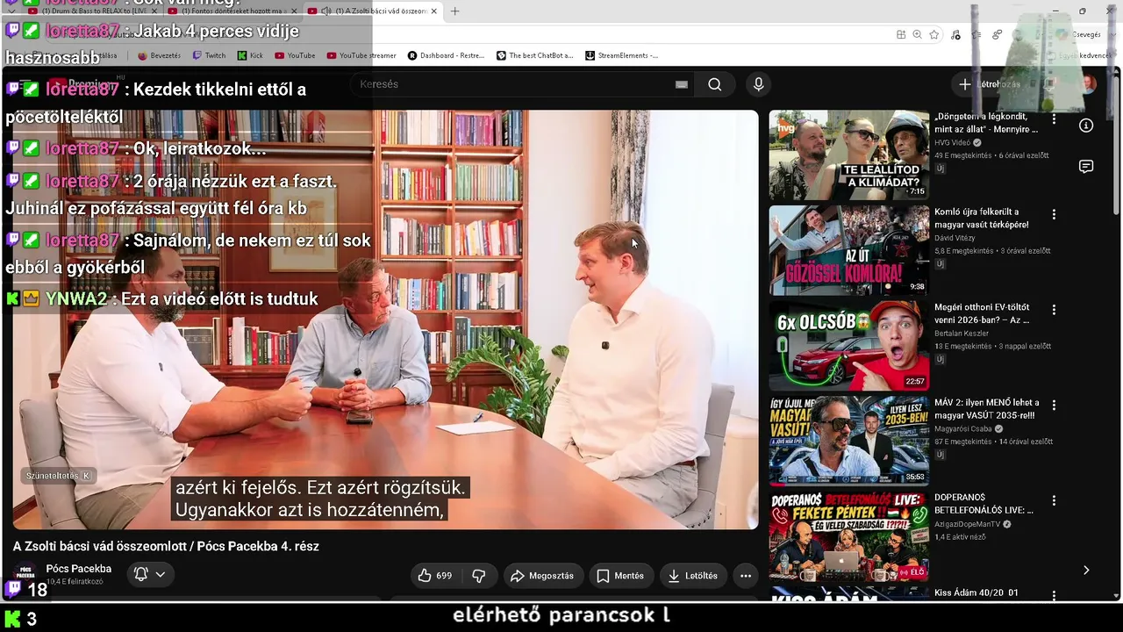Image resolution: width=1123 pixels, height=632 pixels.
Task: Click the YouTube search magnifier button
Action: 715,84
